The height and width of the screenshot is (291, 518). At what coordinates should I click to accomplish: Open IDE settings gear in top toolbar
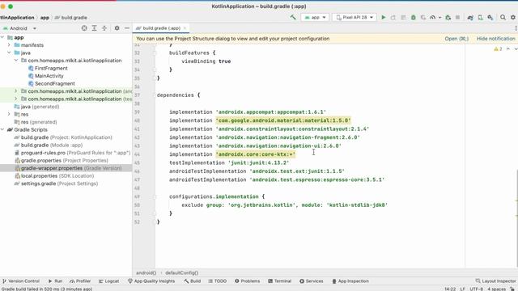click(513, 18)
